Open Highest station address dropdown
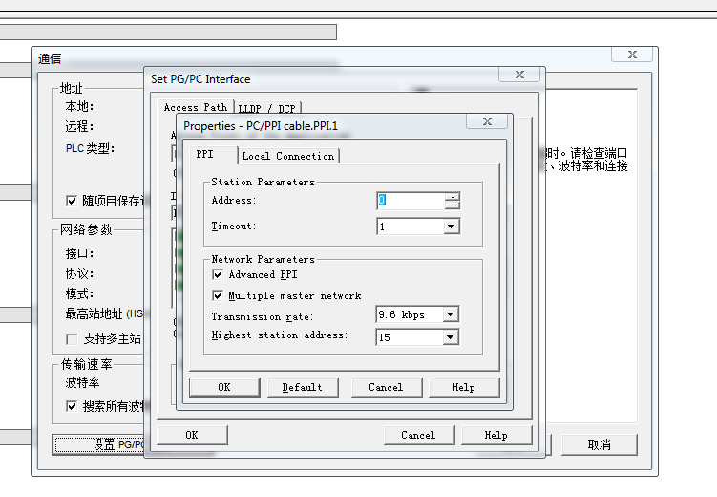Screen dimensions: 717x497 (x=452, y=337)
